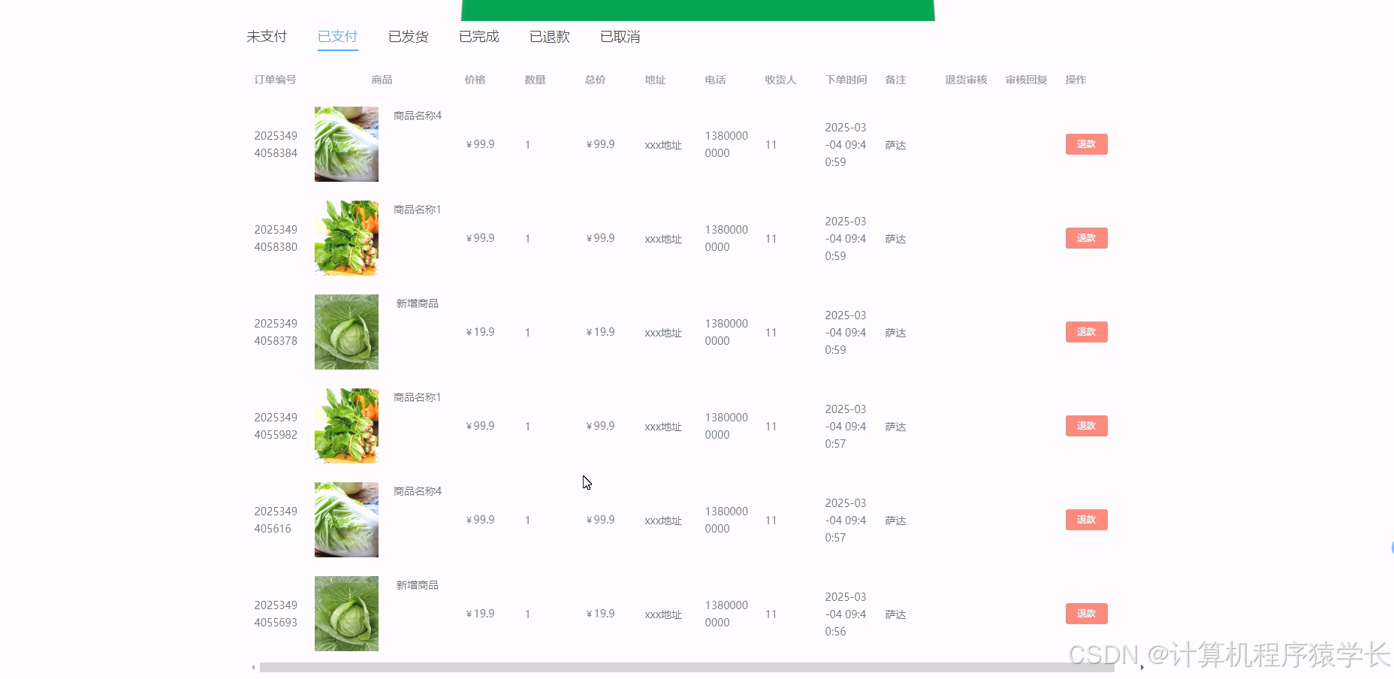
Task: Switch to the 已取消 tab
Action: click(x=620, y=35)
